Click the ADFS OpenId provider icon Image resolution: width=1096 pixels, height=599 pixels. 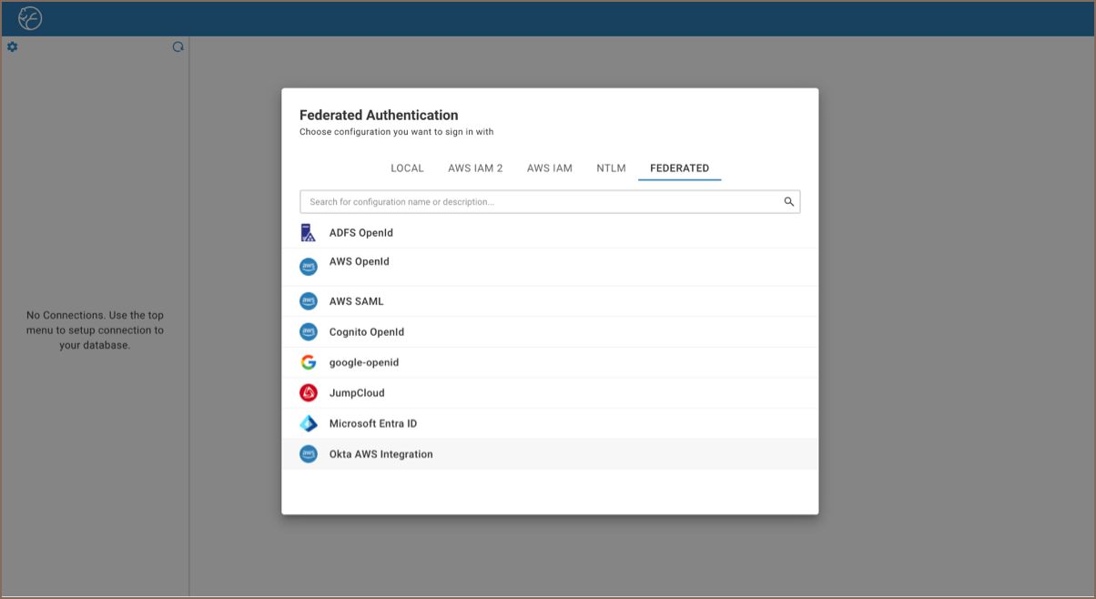[x=308, y=233]
